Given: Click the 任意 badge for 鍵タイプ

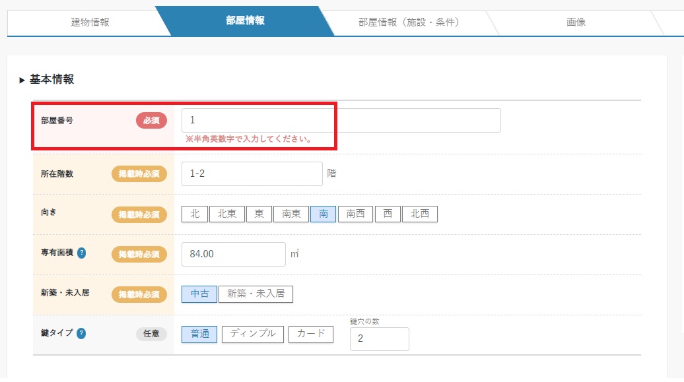Looking at the screenshot, I should click(151, 334).
